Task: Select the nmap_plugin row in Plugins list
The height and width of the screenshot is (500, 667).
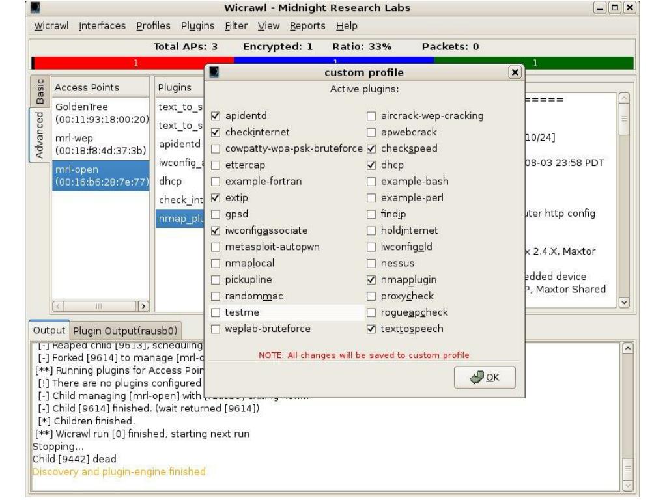Action: click(180, 219)
